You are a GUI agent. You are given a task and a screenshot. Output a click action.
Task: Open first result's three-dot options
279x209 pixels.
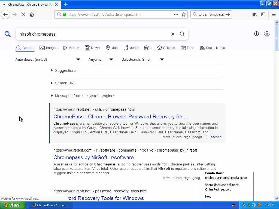207,137
